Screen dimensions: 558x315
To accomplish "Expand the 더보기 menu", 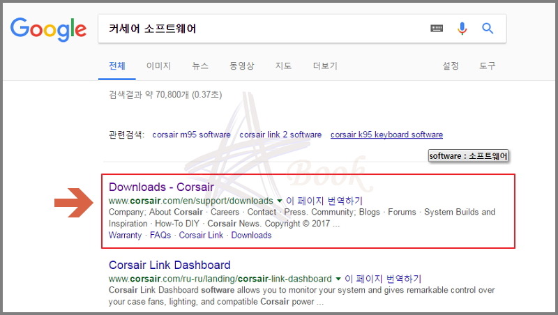I will point(325,66).
